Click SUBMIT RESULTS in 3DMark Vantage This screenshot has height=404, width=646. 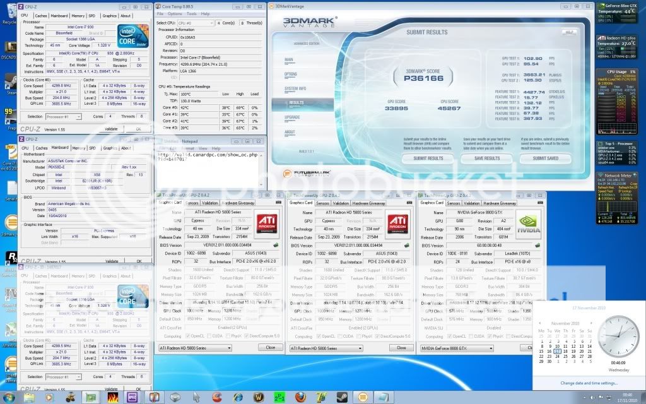pyautogui.click(x=428, y=158)
